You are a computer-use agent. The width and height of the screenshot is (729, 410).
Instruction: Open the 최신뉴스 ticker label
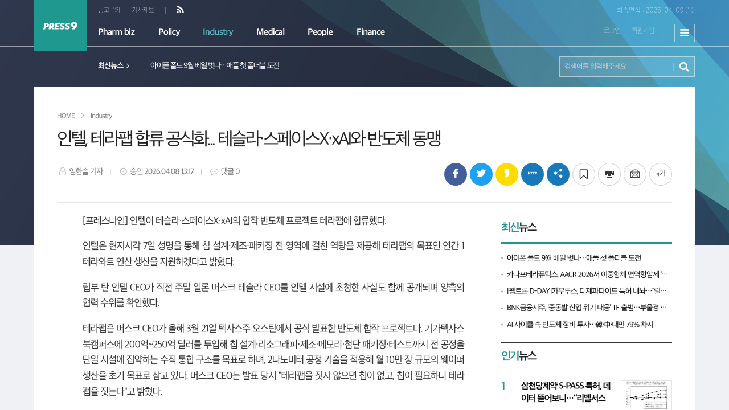(114, 65)
